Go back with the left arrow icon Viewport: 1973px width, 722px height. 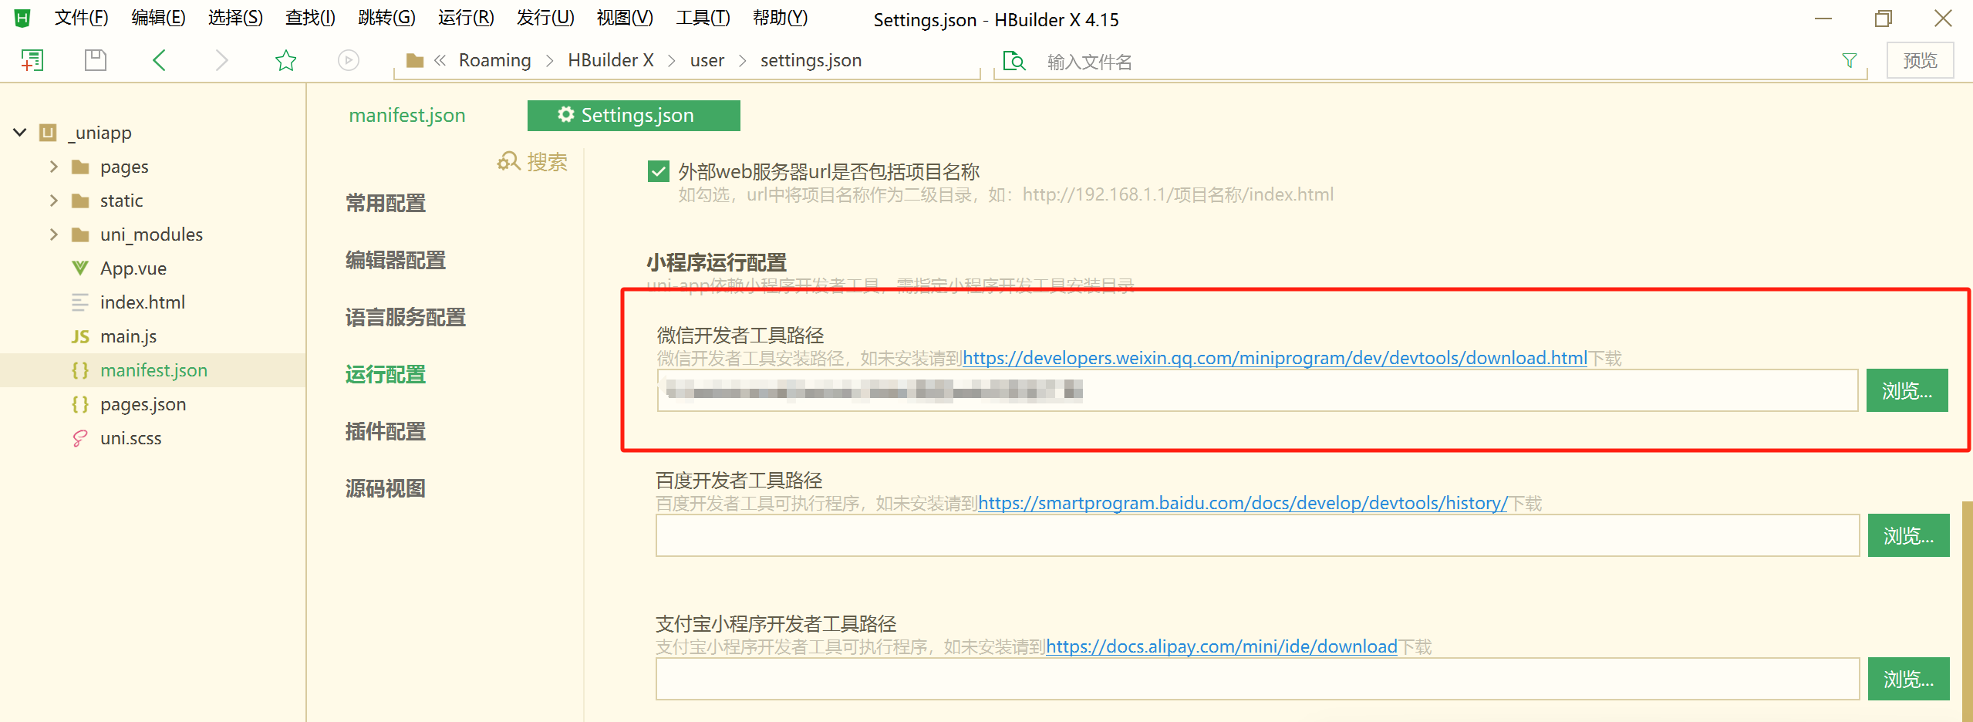coord(159,60)
